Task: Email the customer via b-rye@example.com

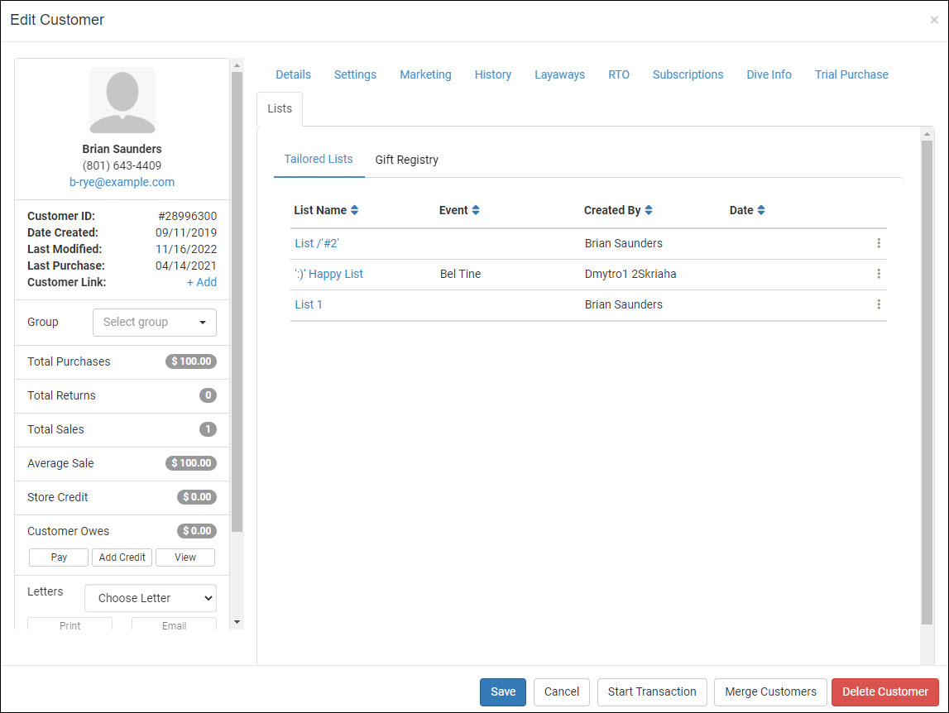Action: (x=122, y=182)
